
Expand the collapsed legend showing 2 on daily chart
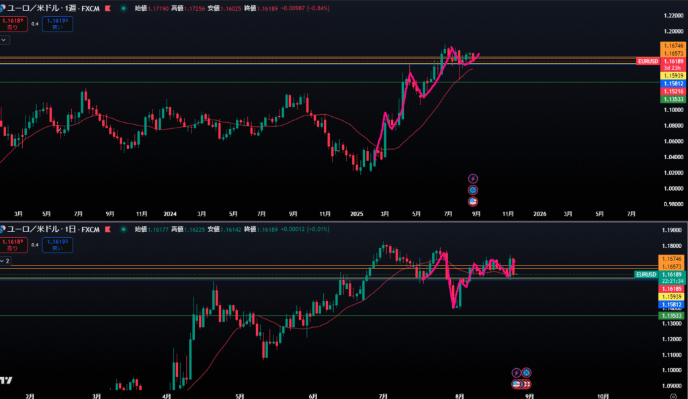5,261
